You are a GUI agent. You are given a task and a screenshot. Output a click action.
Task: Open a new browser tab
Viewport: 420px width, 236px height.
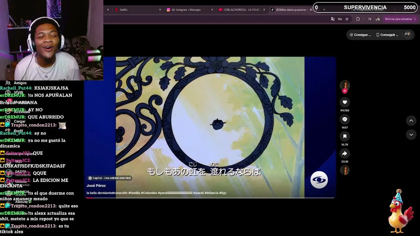point(324,10)
